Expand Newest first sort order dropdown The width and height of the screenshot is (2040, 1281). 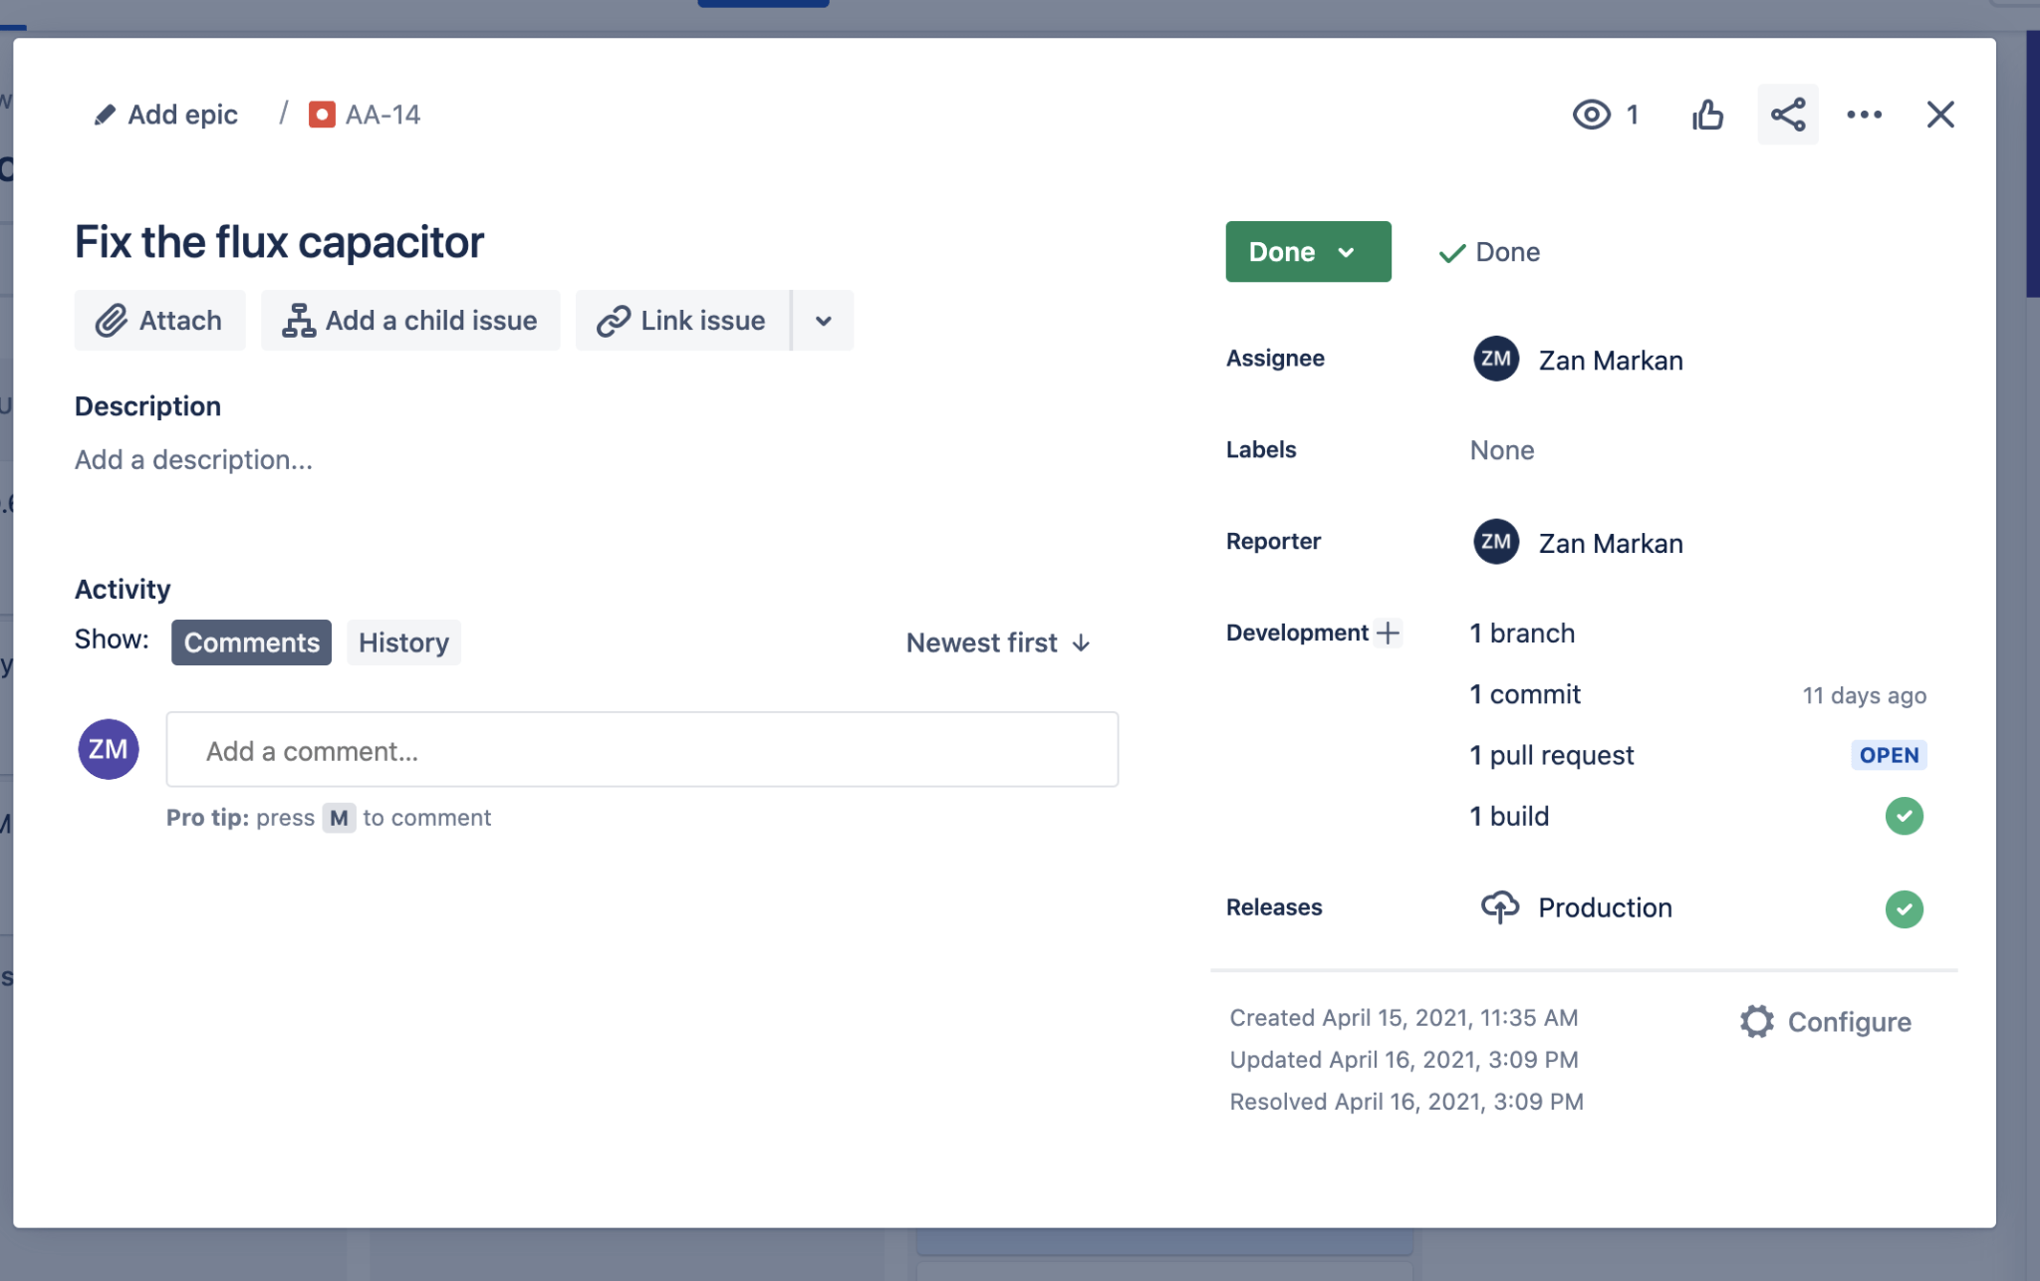coord(999,641)
